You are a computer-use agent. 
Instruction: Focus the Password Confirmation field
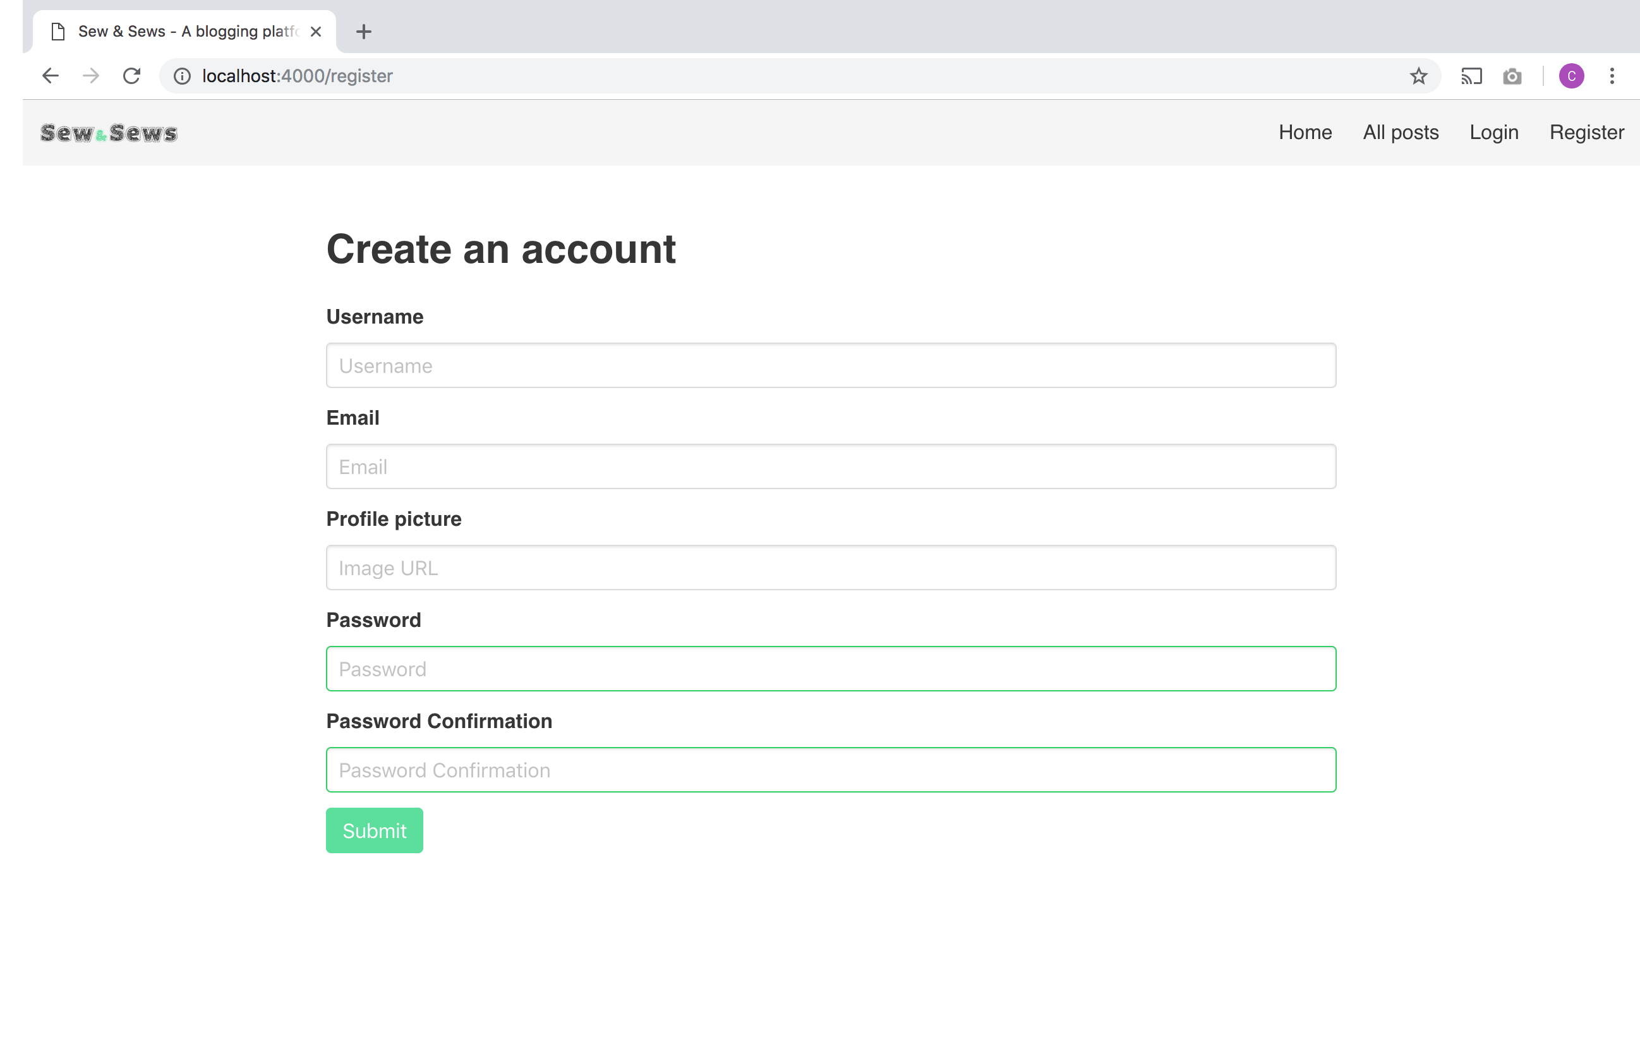tap(831, 769)
